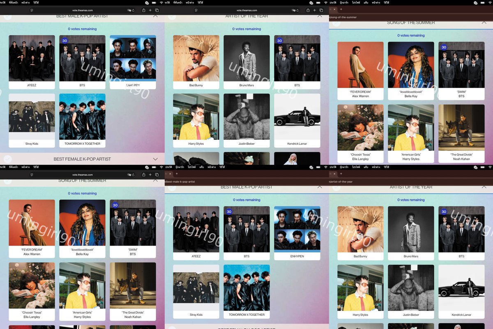
Task: Select Bruno Mars card in top-middle Artist of Year window
Action: (246, 62)
